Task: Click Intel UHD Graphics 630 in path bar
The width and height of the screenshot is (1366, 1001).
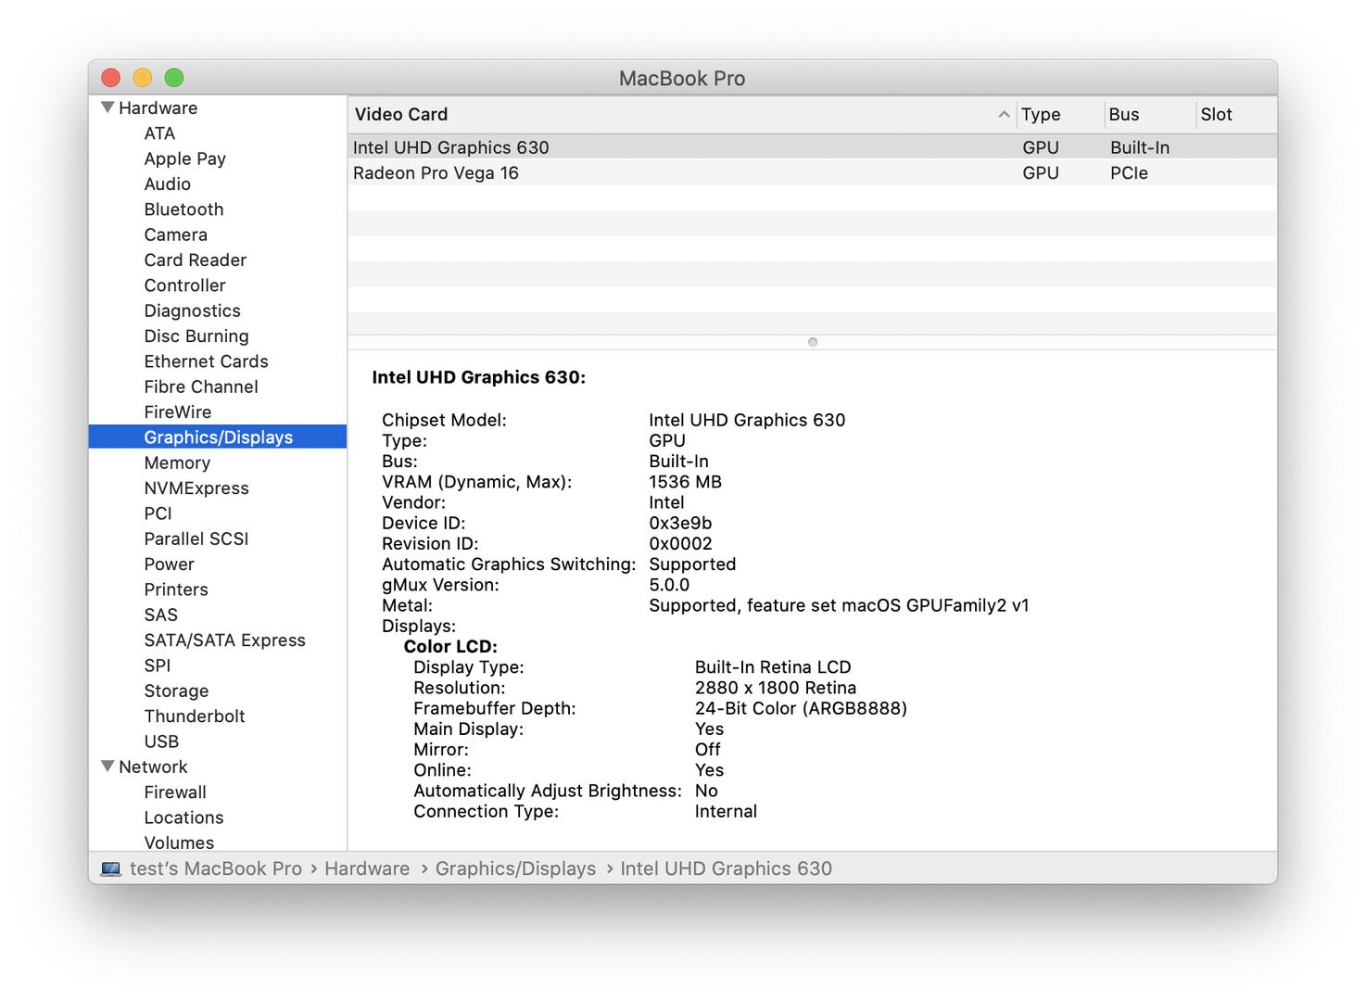Action: point(726,868)
